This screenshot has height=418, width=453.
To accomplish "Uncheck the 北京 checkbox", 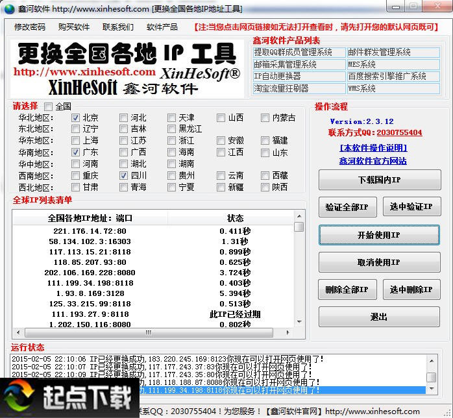I will [x=75, y=117].
